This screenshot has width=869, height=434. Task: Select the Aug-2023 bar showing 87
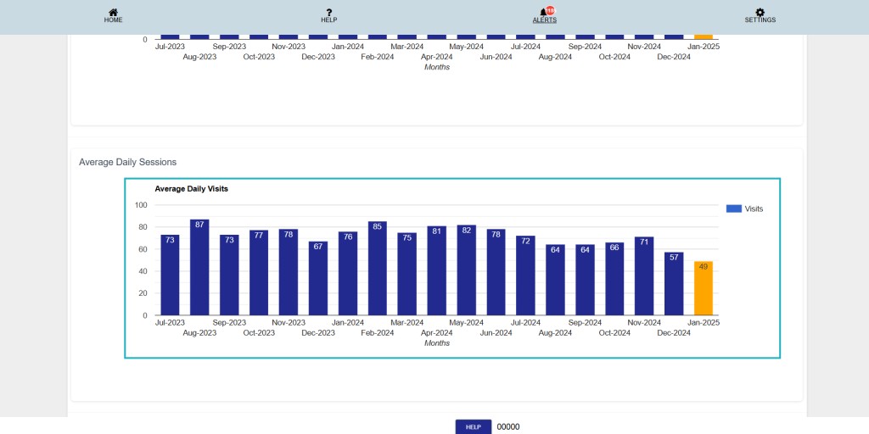[x=199, y=267]
